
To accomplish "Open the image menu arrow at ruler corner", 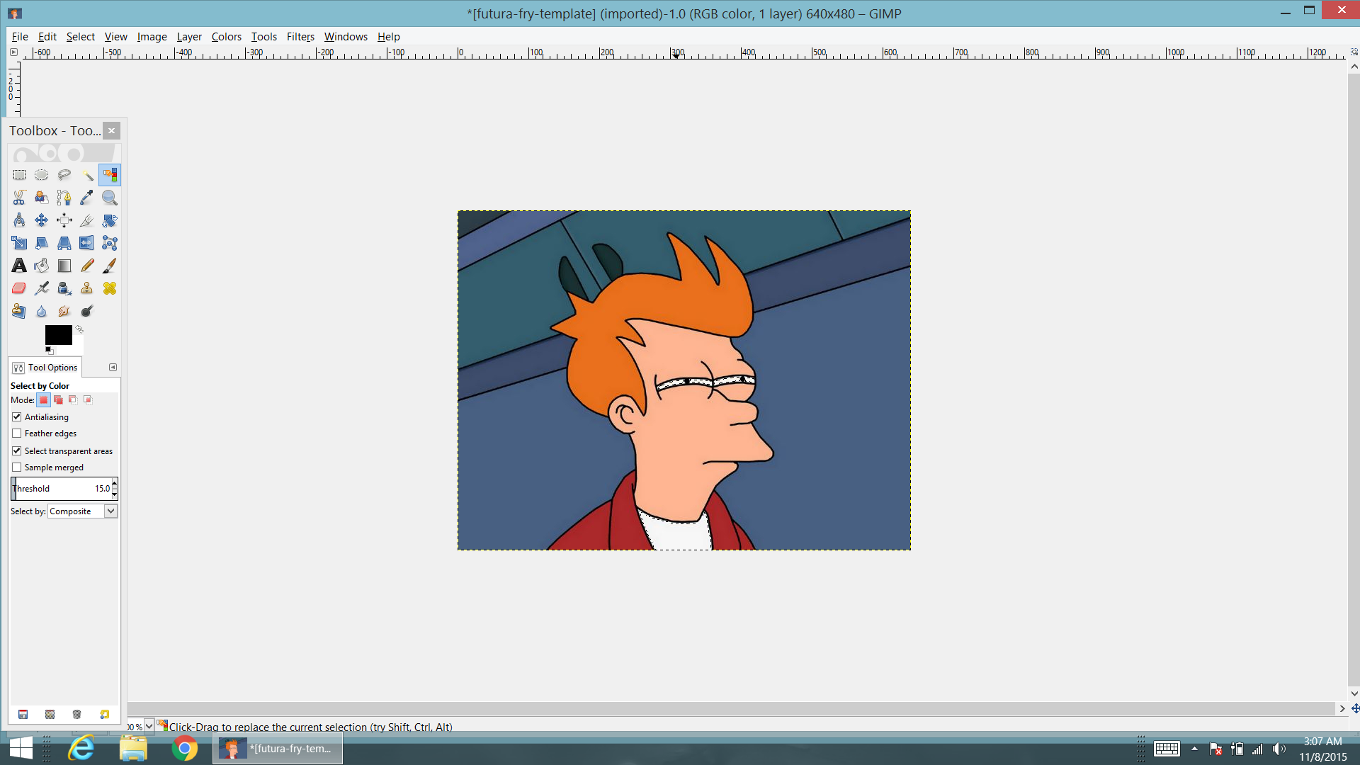I will pos(13,52).
